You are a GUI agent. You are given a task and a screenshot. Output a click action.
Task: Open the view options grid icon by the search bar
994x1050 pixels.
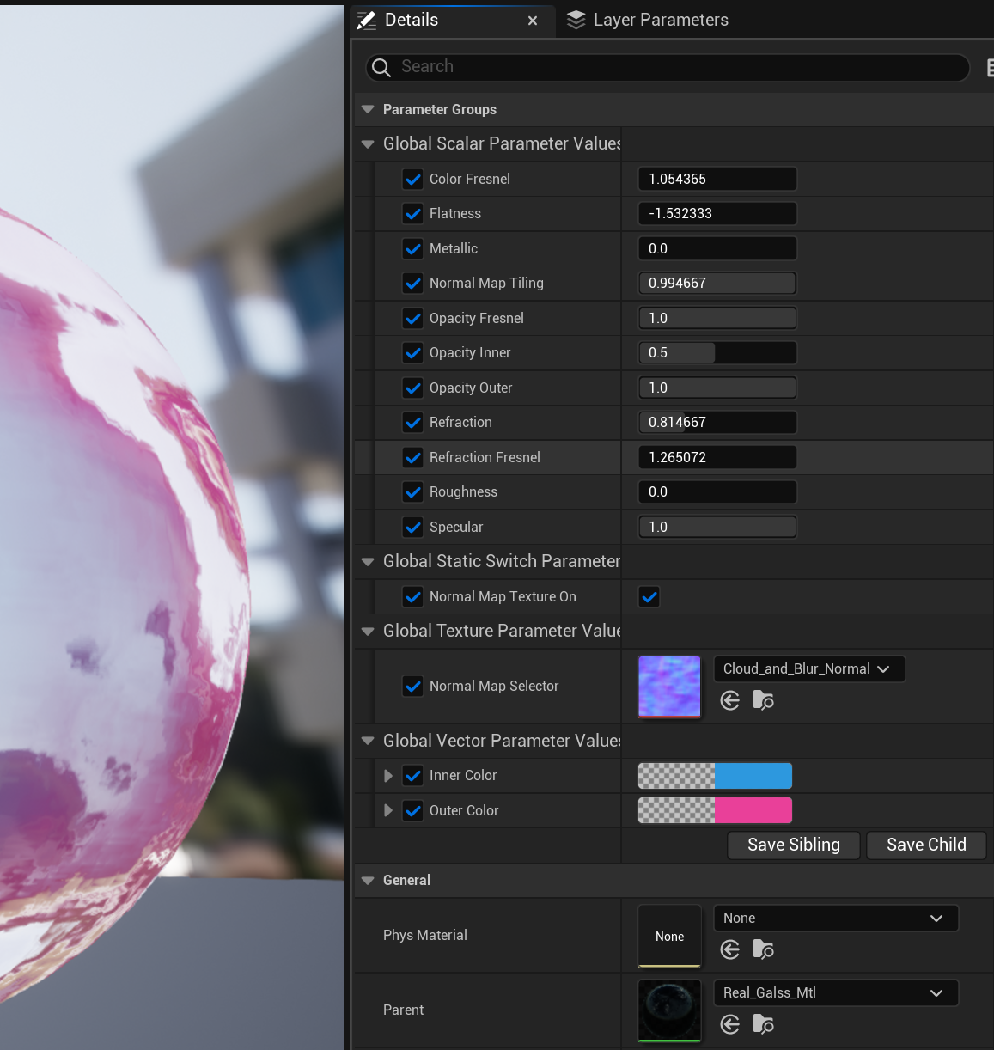click(990, 67)
